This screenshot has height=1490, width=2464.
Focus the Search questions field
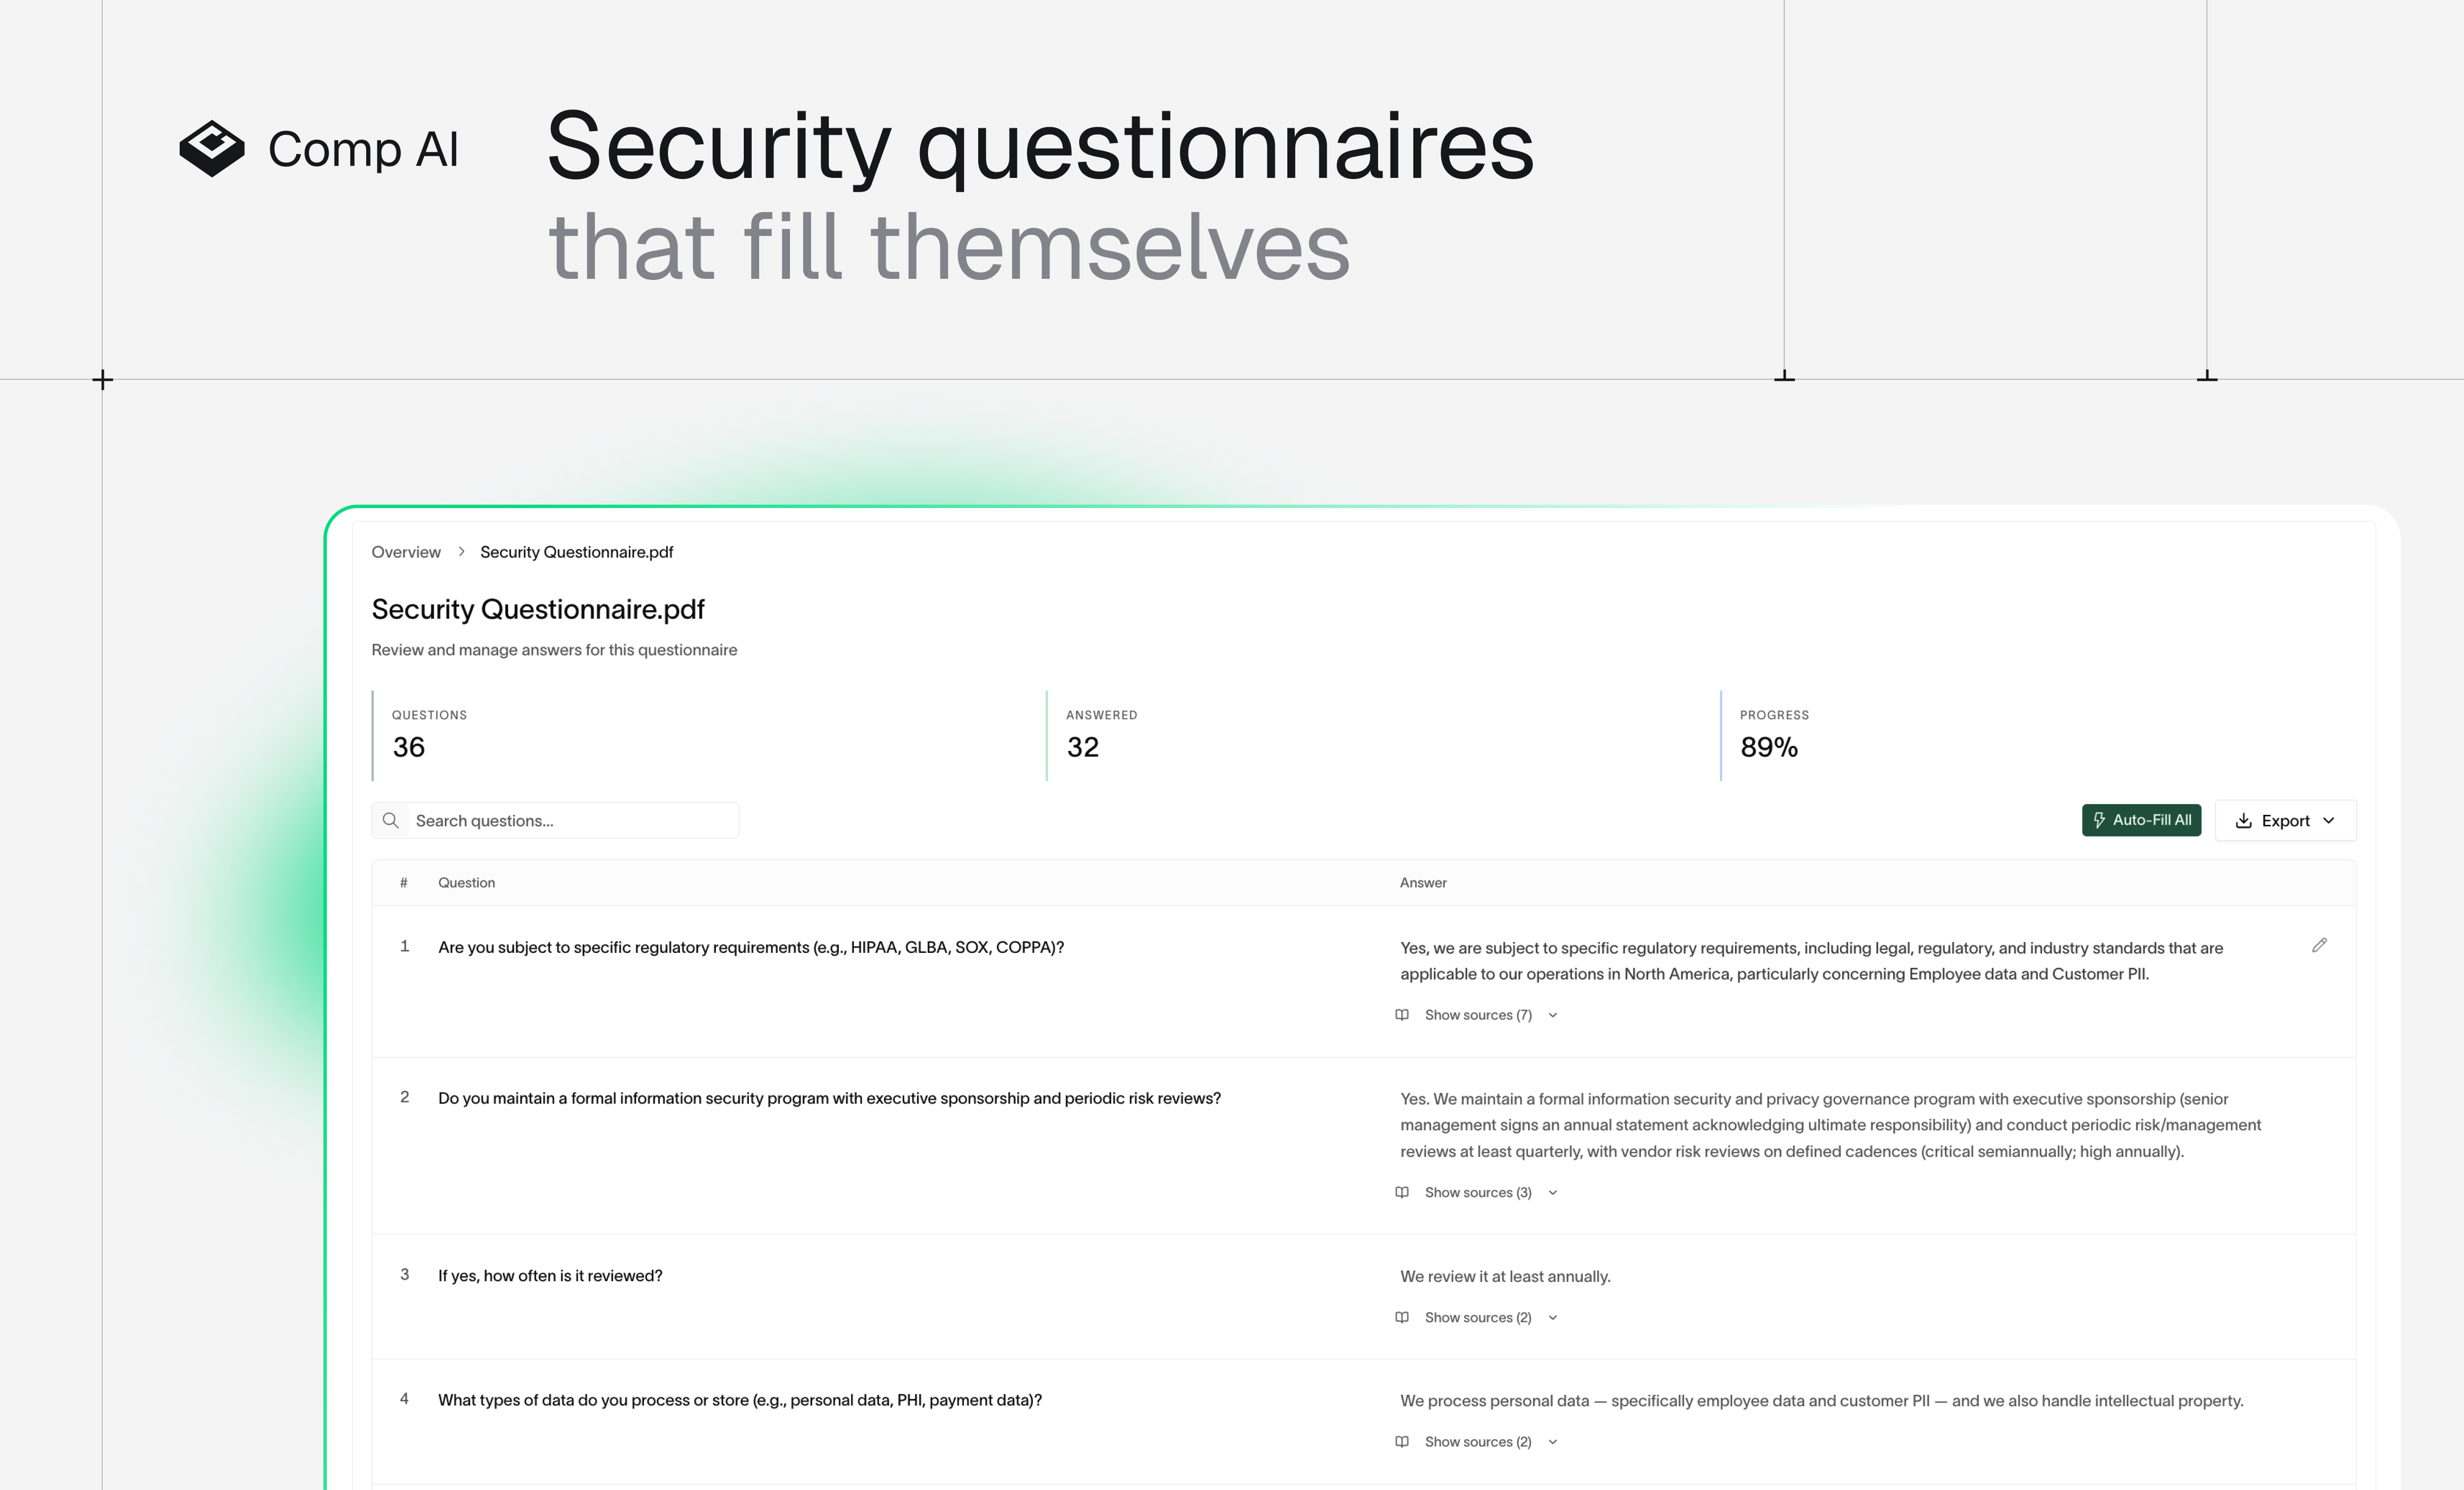pos(570,821)
